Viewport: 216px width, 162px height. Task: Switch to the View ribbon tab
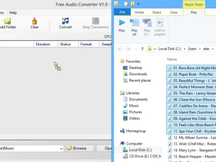coord(174,12)
